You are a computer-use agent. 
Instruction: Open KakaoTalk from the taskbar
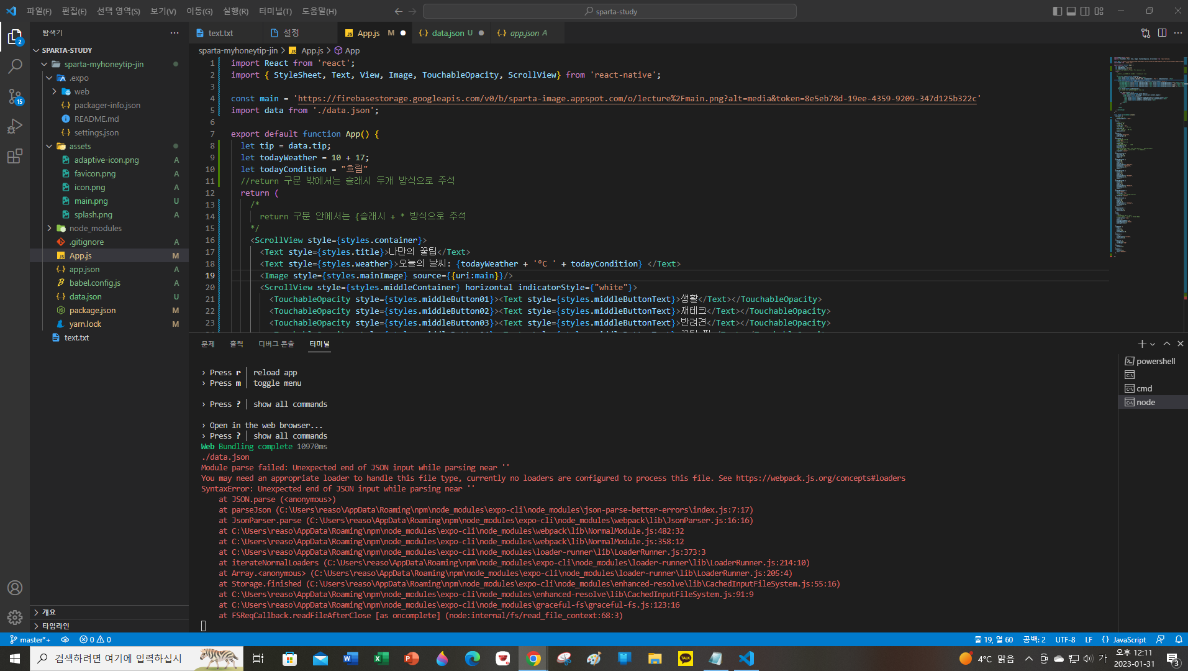[686, 659]
